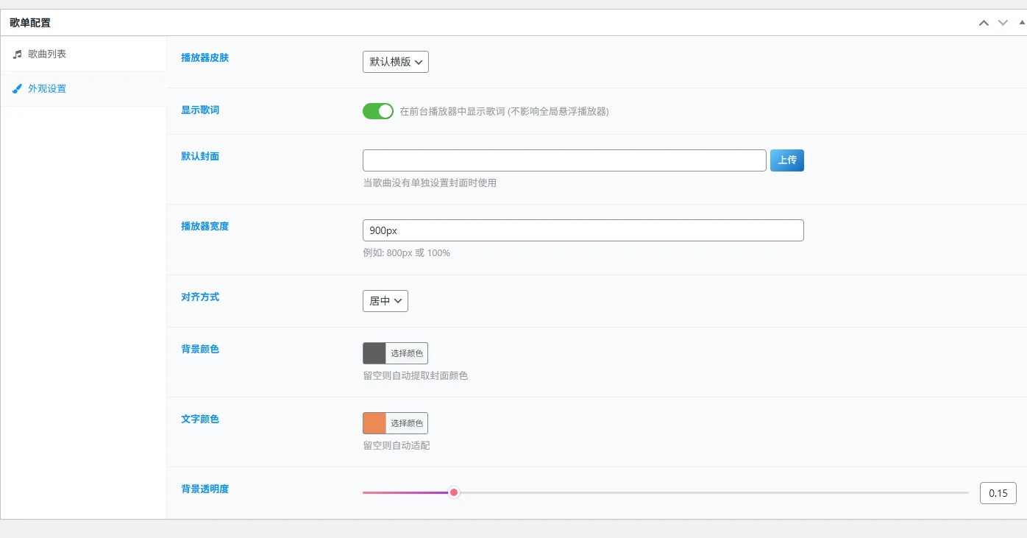This screenshot has height=538, width=1027.
Task: Switch to the 歌曲列表 tab
Action: [46, 52]
